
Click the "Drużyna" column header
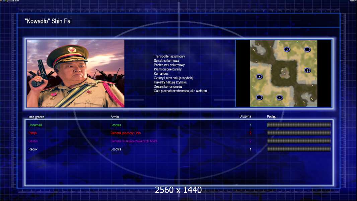click(x=245, y=116)
